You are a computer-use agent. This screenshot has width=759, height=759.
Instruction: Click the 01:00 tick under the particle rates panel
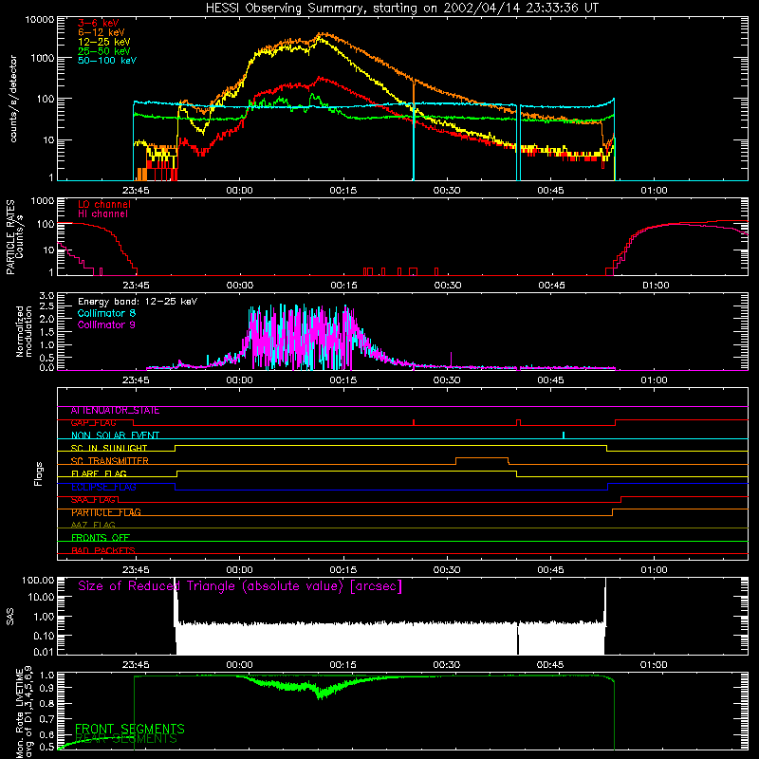click(656, 286)
